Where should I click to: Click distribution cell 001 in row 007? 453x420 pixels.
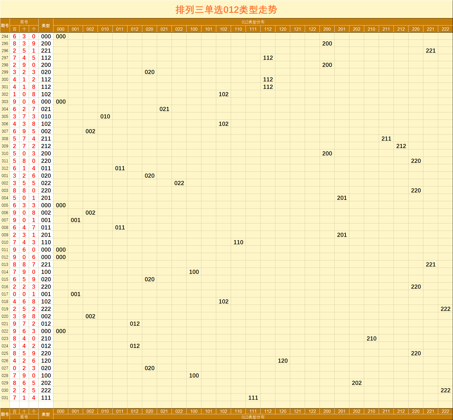click(75, 220)
